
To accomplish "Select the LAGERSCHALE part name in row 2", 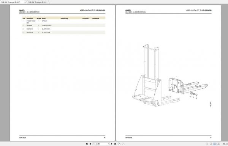I will point(47,25).
